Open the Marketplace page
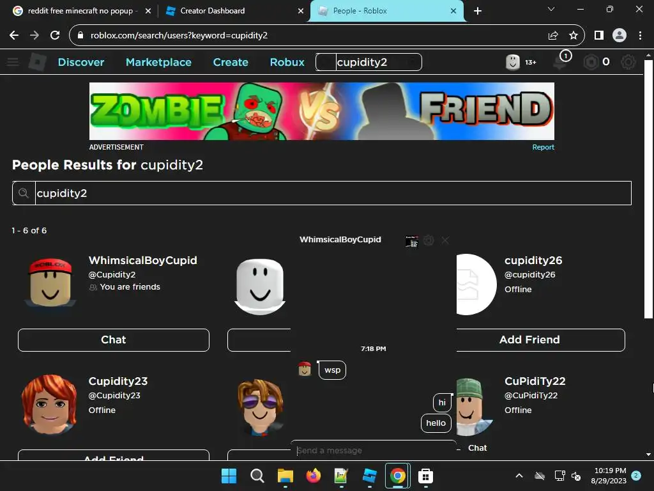The width and height of the screenshot is (654, 491). coord(158,62)
